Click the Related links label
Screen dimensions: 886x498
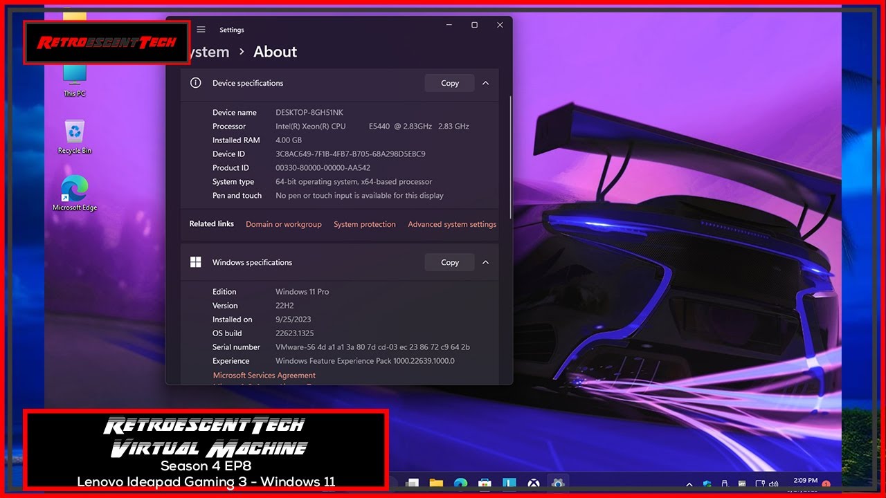click(212, 223)
